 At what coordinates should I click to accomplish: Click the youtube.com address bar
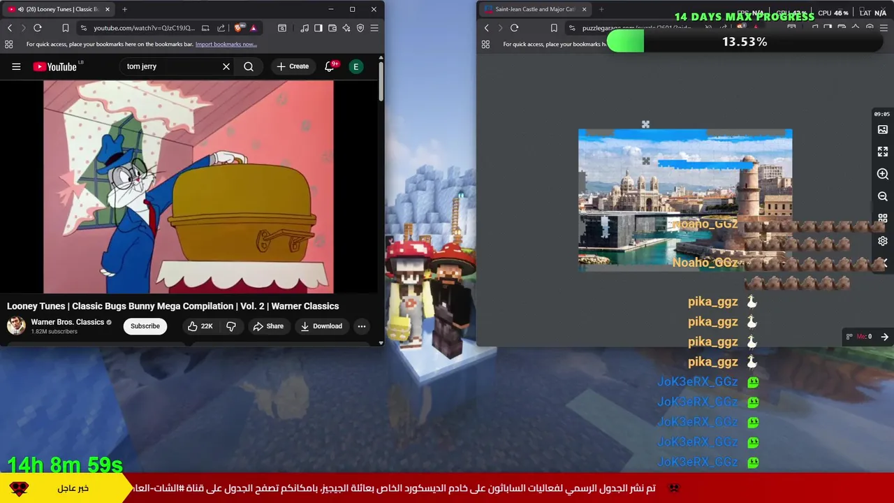[x=145, y=28]
